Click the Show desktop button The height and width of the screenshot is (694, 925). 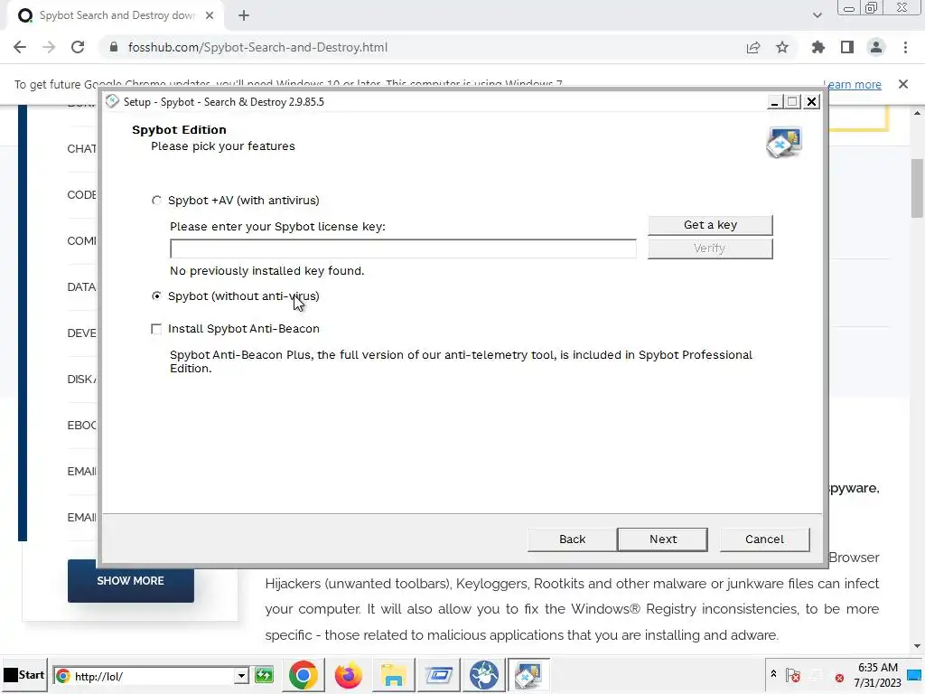click(x=914, y=675)
